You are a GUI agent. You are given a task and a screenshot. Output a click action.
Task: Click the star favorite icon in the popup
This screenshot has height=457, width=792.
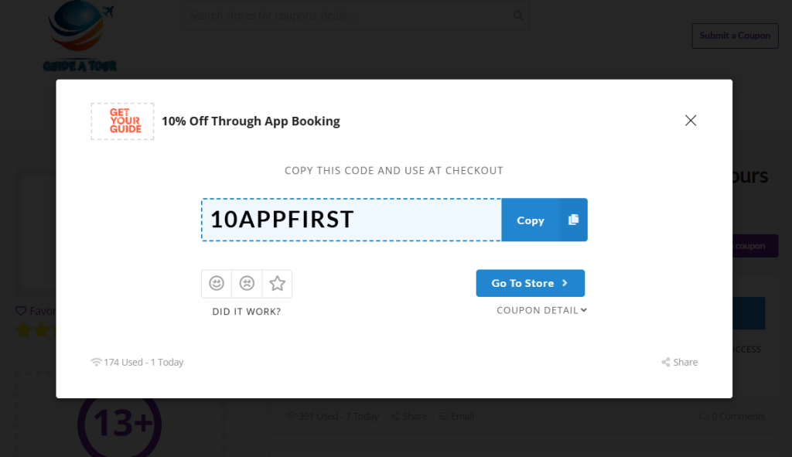point(278,283)
